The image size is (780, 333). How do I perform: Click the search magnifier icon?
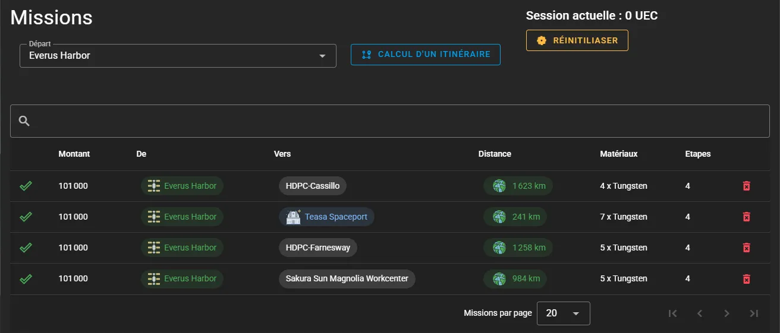click(x=24, y=121)
